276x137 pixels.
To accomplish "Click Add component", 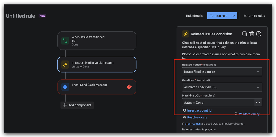I will tap(77, 105).
